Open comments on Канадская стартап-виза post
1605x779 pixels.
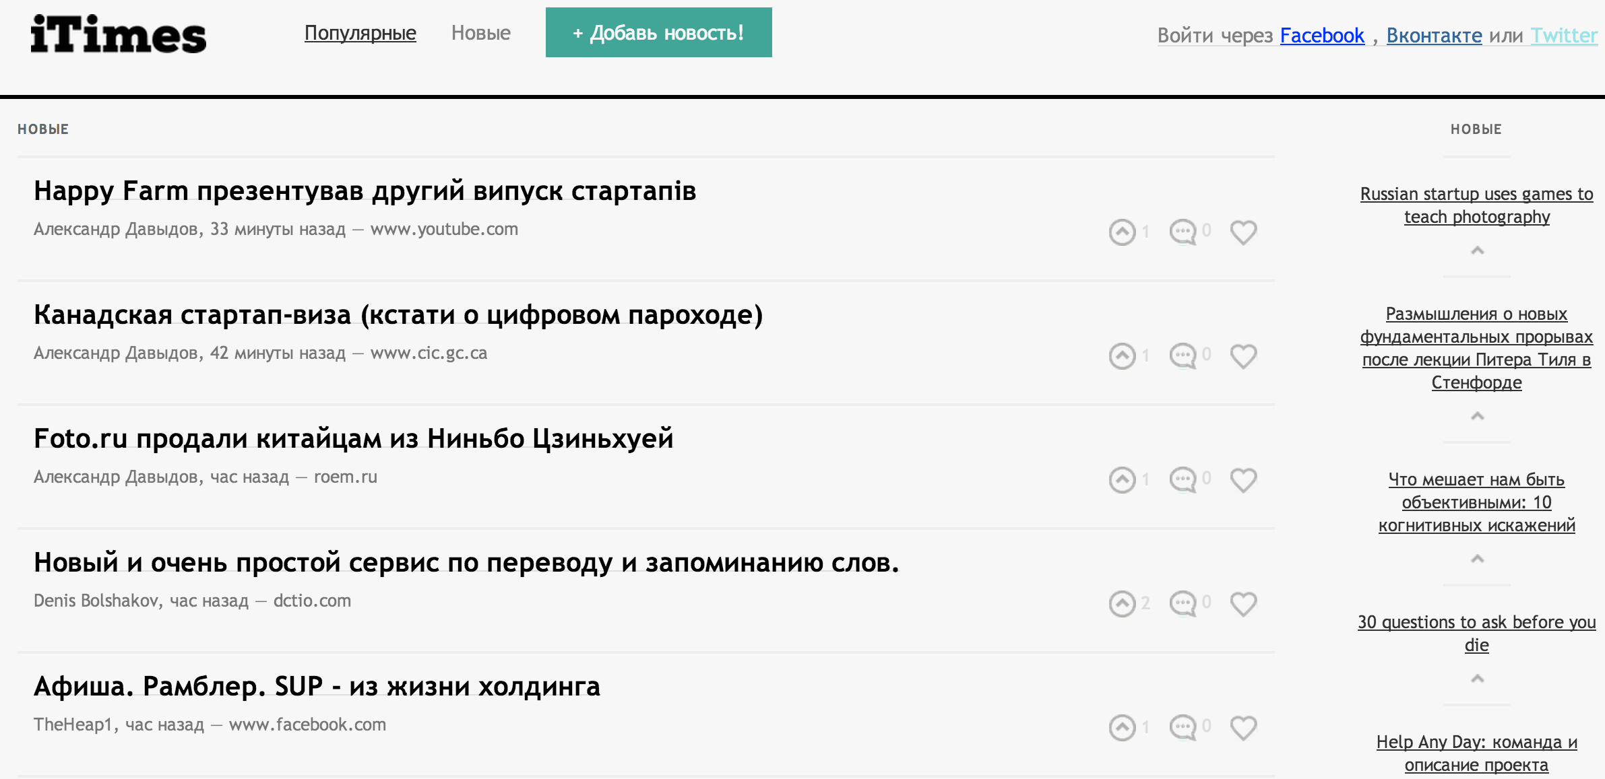coord(1183,356)
